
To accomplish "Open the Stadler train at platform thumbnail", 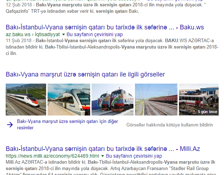I will click(x=69, y=100).
